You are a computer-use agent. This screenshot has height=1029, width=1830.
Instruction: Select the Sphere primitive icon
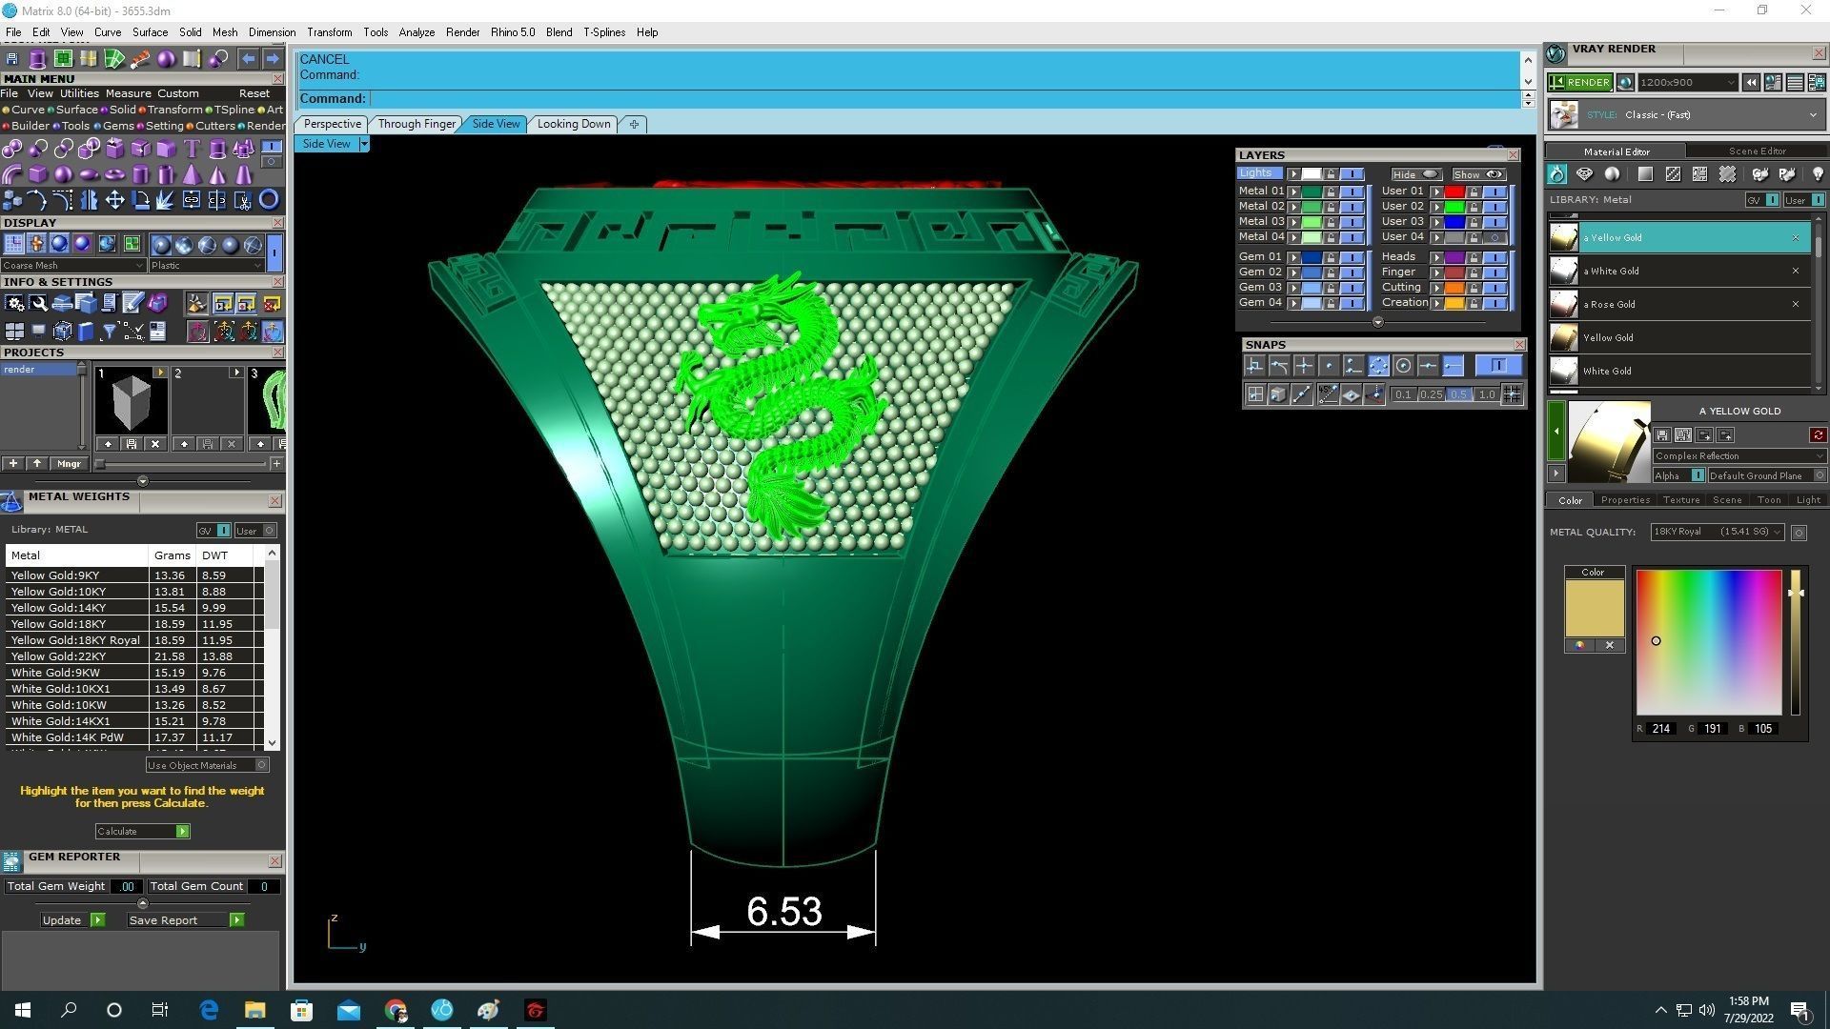pos(63,174)
